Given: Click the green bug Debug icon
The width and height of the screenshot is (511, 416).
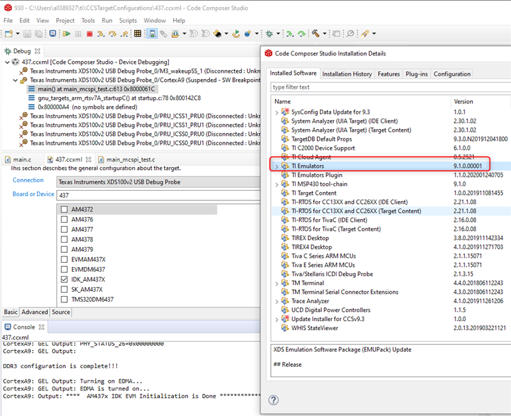Looking at the screenshot, I should [x=269, y=33].
